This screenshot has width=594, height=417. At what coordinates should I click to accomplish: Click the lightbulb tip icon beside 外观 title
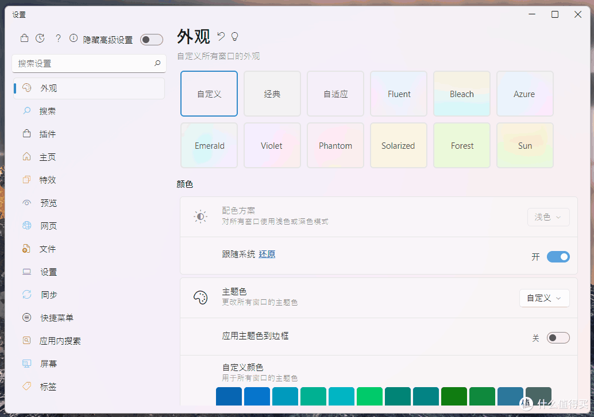pyautogui.click(x=235, y=36)
